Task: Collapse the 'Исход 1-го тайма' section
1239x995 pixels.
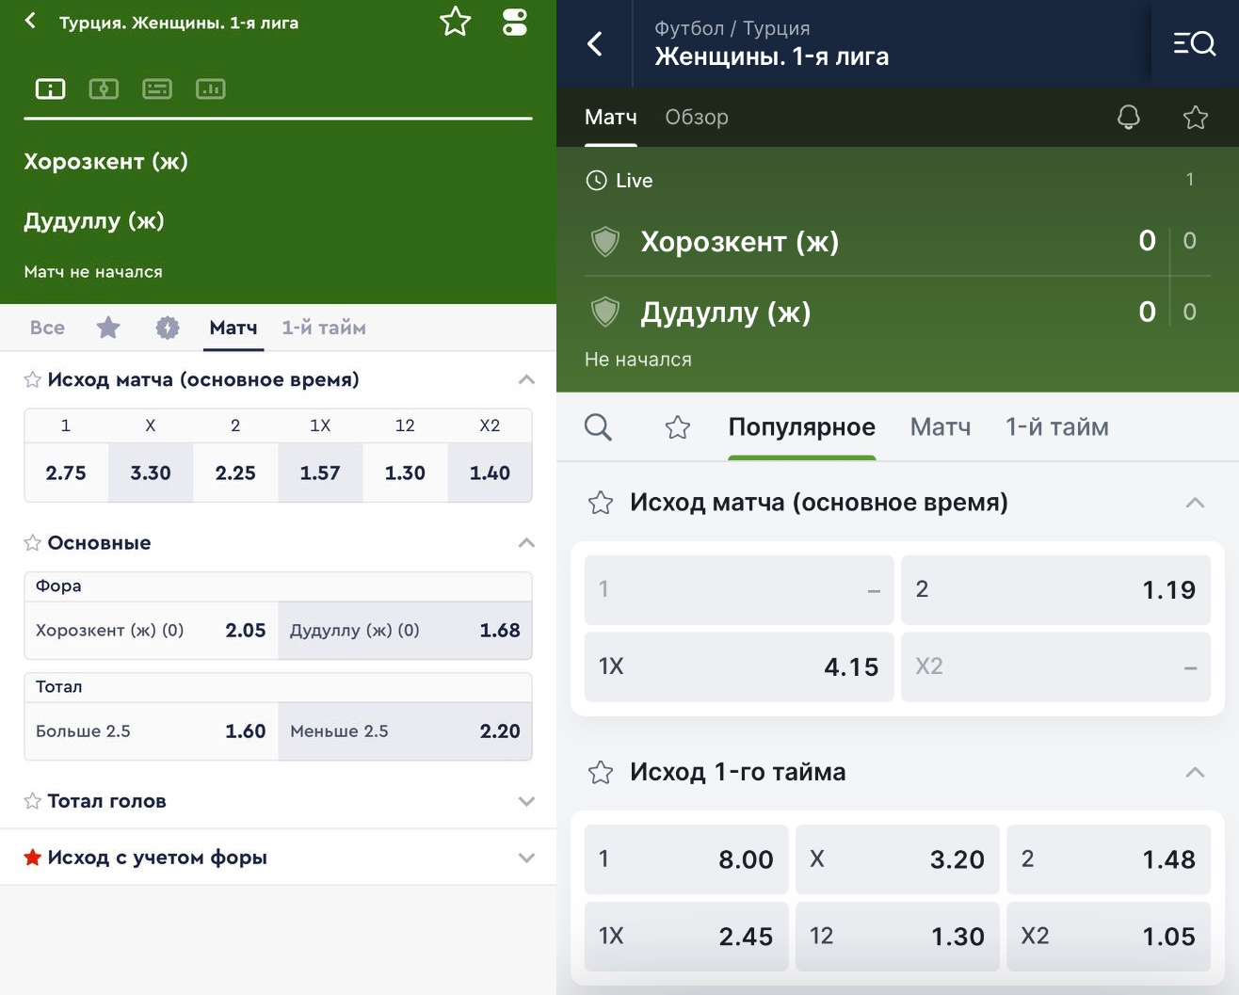Action: [x=1194, y=773]
